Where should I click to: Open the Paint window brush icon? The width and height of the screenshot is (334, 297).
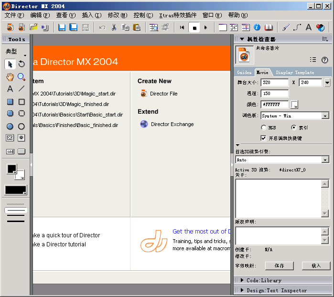pos(286,27)
